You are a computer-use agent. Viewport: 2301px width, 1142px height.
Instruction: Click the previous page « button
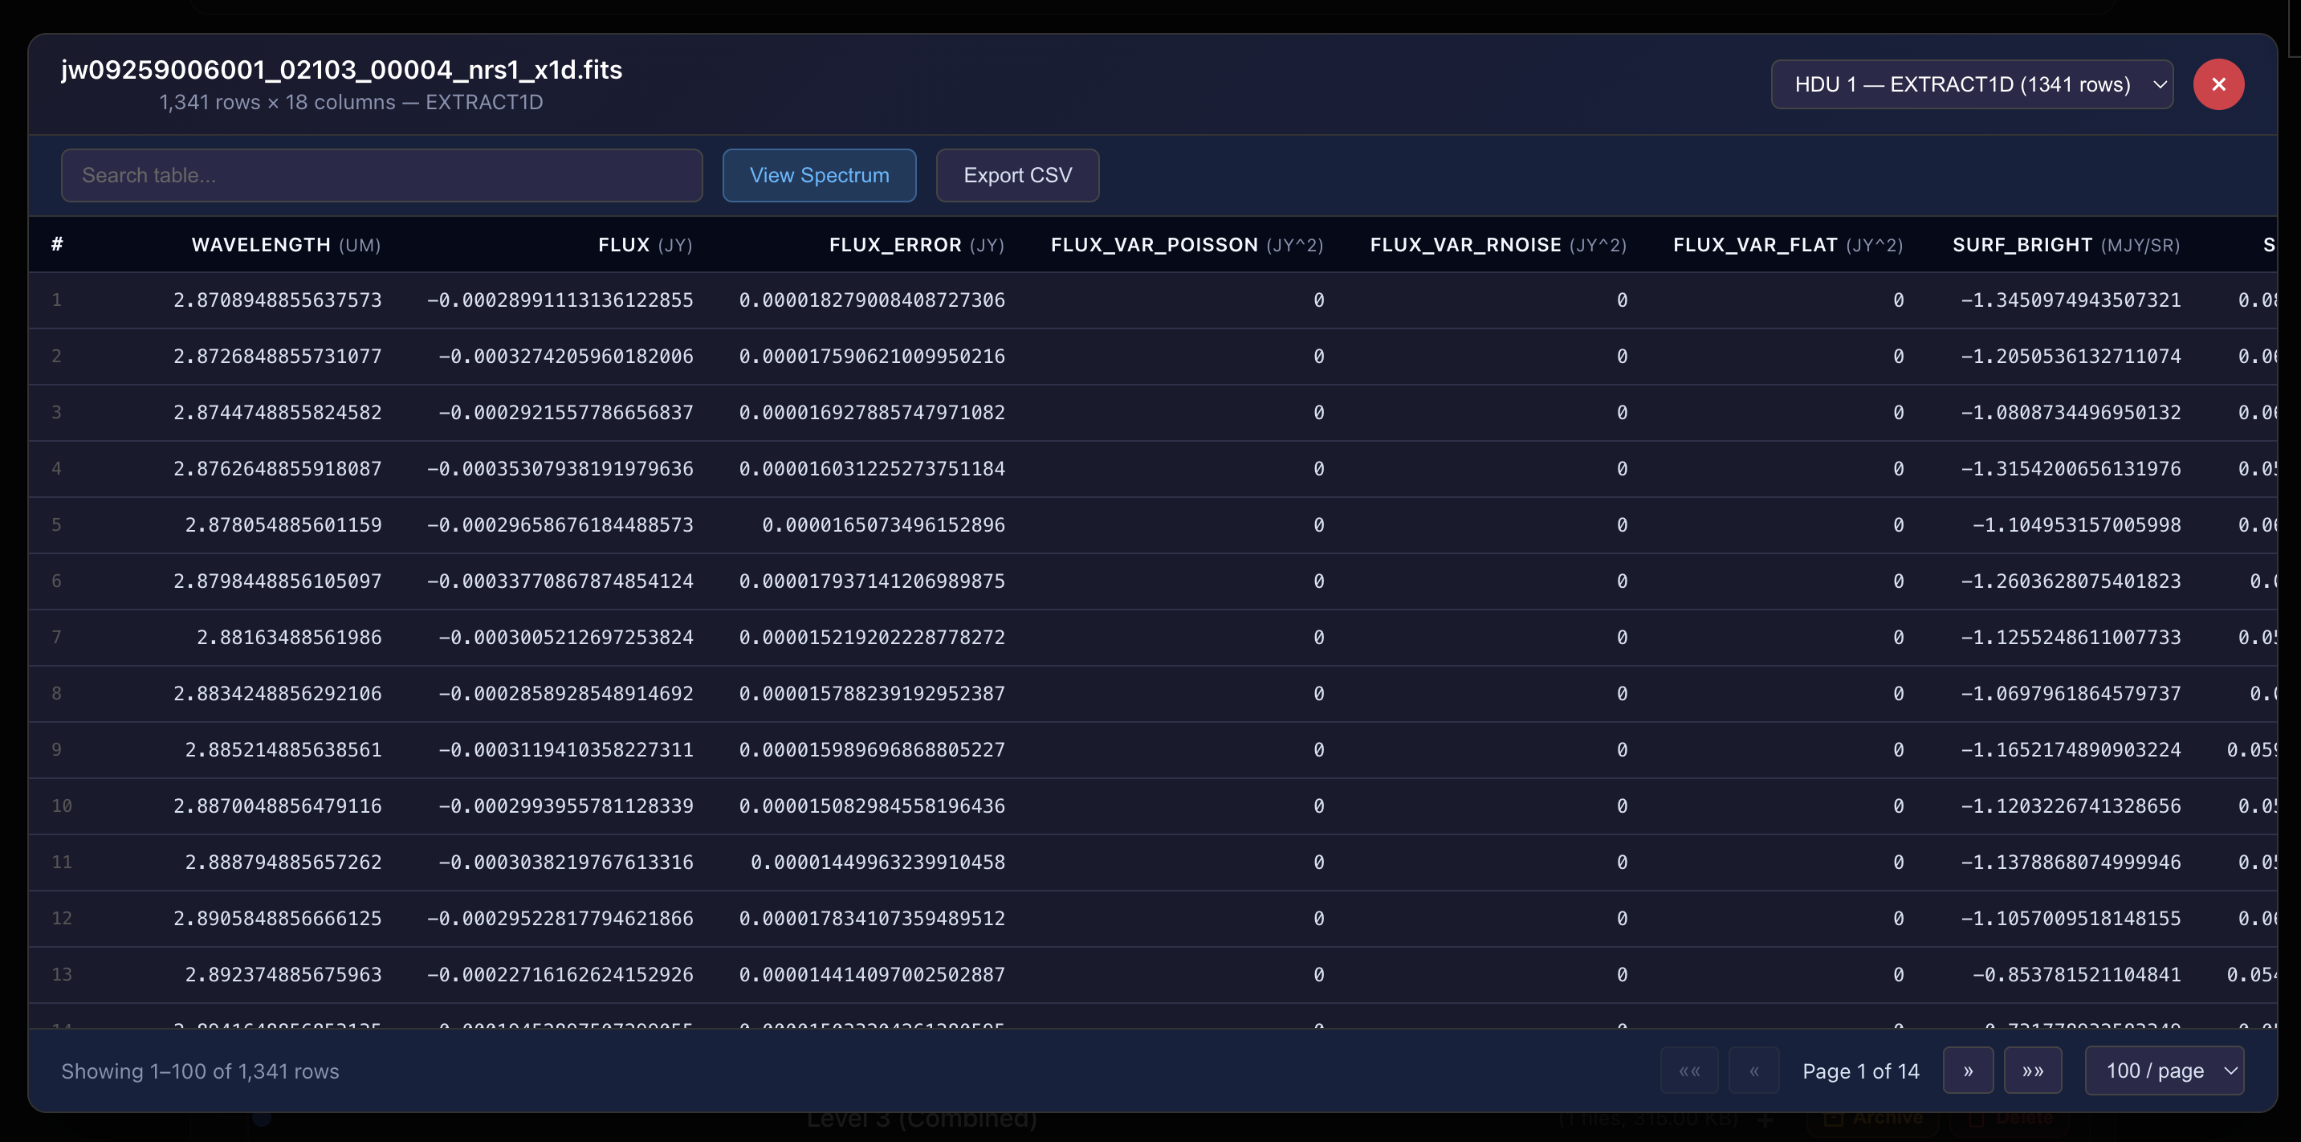pyautogui.click(x=1754, y=1071)
